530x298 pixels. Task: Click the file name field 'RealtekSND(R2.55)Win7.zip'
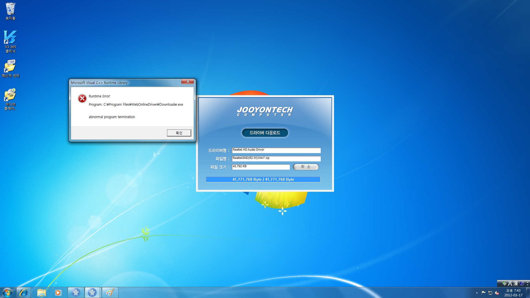276,159
